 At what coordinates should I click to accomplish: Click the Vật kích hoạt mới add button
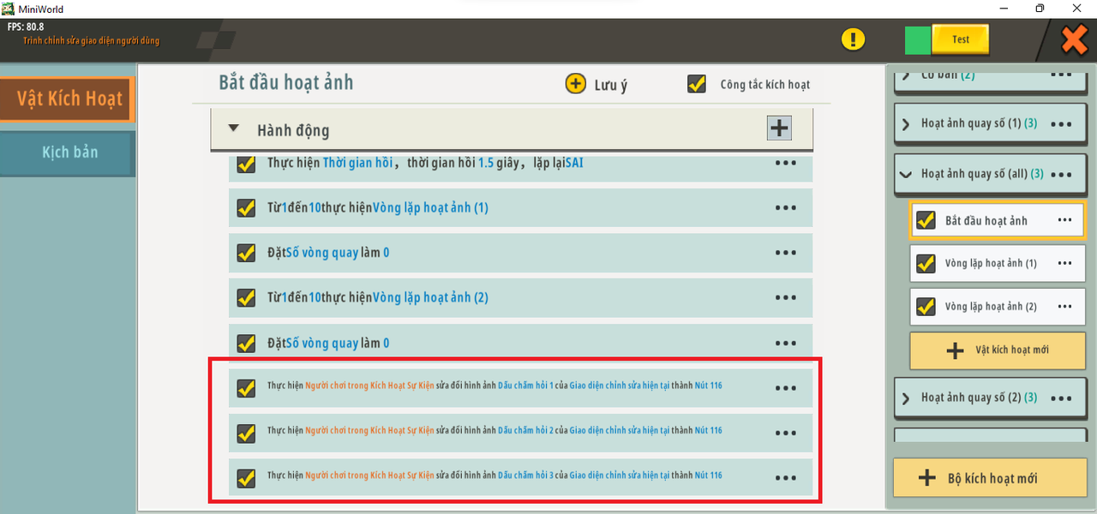pos(996,350)
